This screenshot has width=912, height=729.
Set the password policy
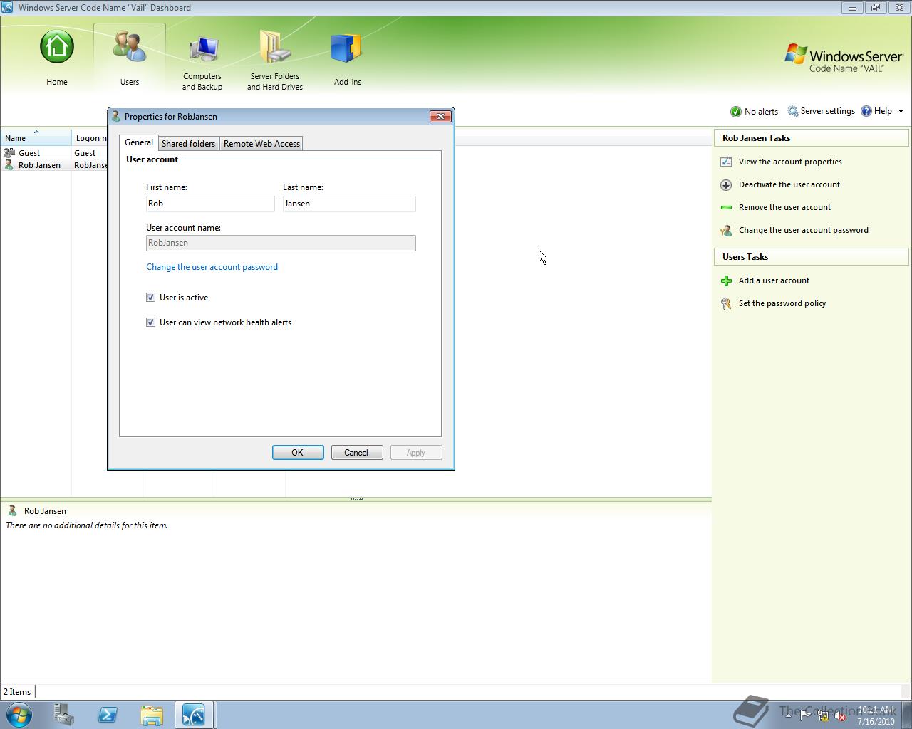pos(782,303)
